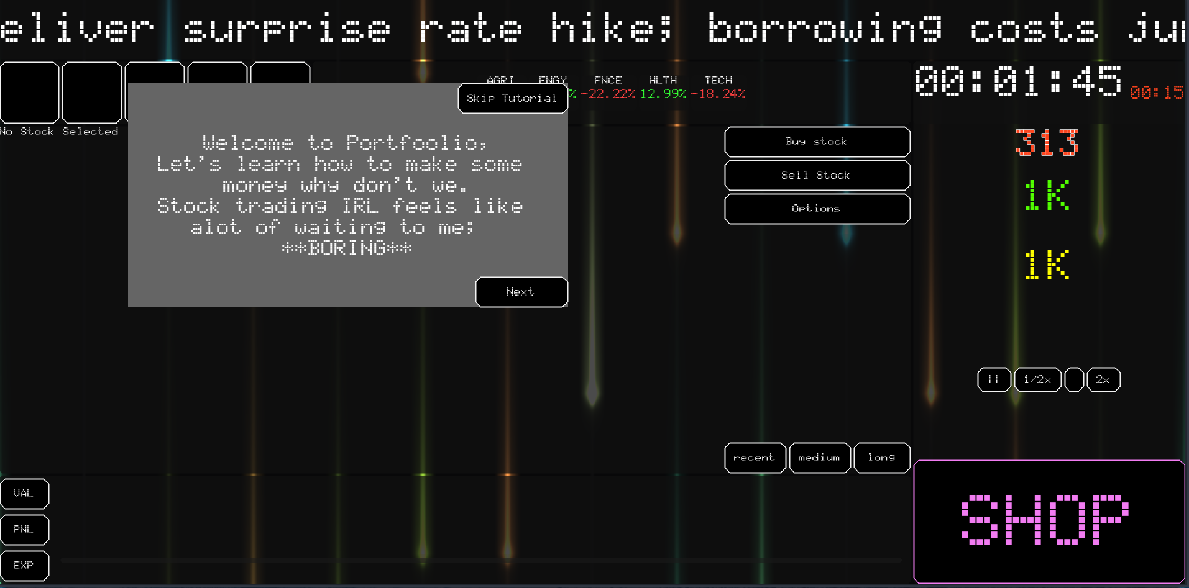Select the EXP view button
The image size is (1189, 588).
tap(25, 566)
